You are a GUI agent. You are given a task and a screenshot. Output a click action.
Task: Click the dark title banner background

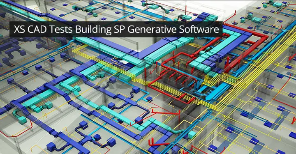pyautogui.click(x=116, y=29)
